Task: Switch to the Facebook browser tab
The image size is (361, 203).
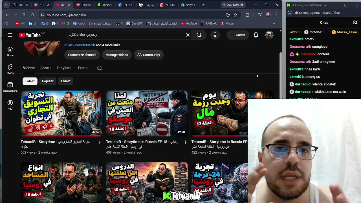Action: tap(126, 5)
